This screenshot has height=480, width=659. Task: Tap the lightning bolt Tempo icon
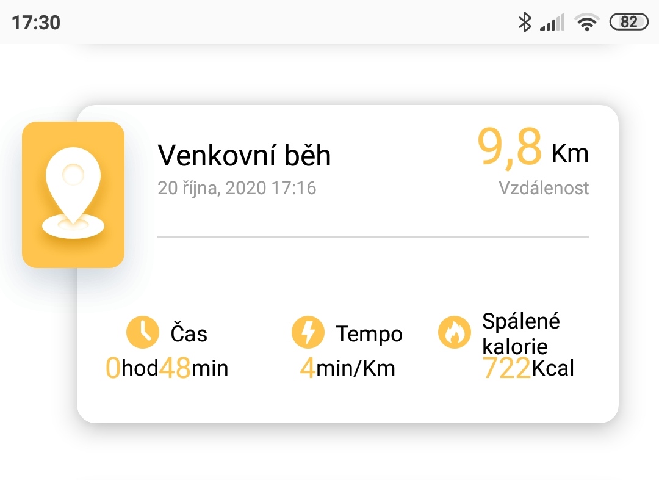point(308,332)
